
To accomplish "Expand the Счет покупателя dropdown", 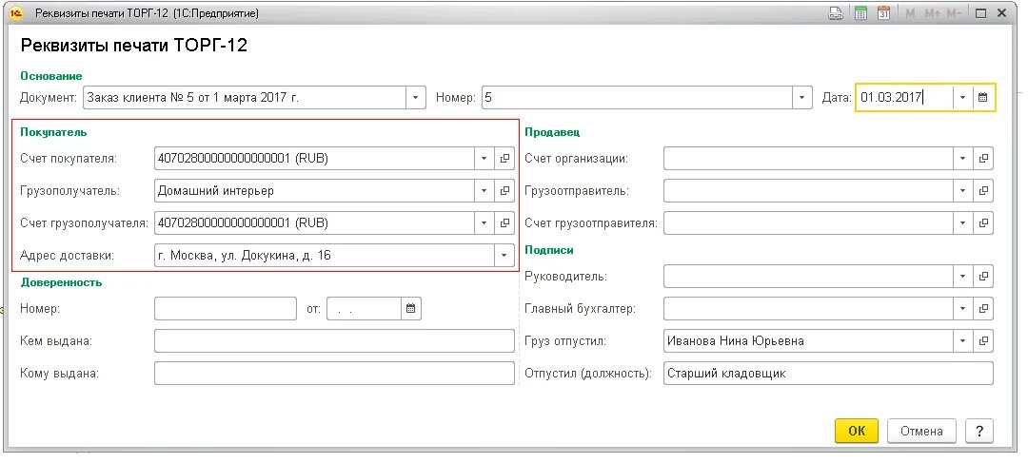I will pyautogui.click(x=484, y=158).
